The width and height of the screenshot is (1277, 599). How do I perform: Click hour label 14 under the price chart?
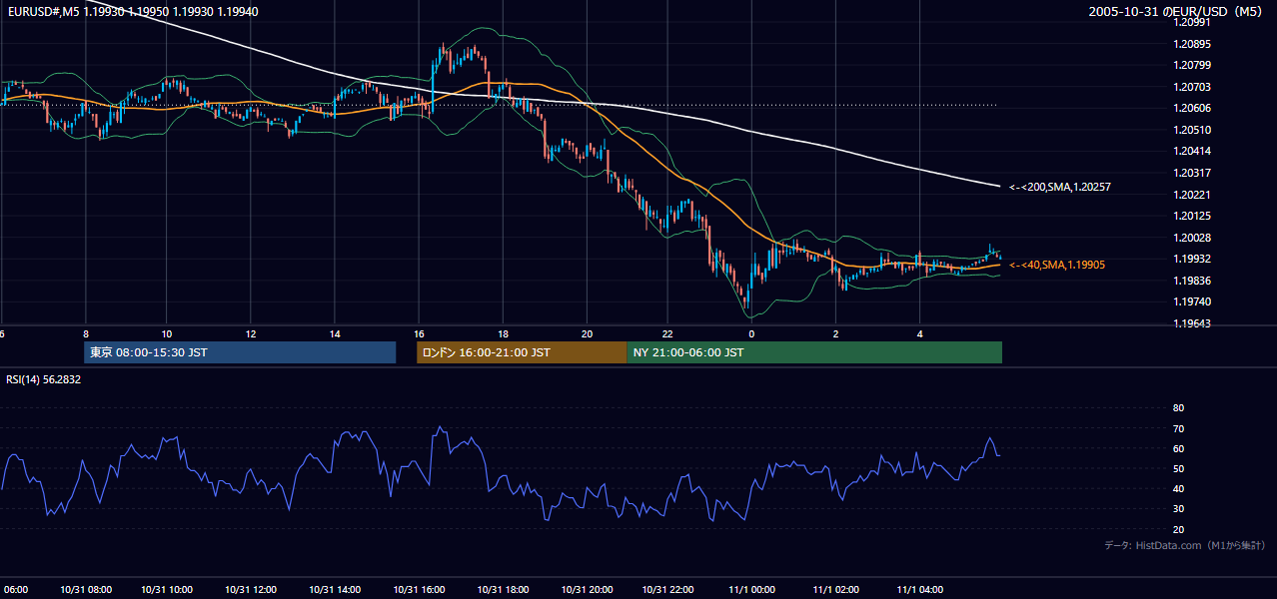point(335,333)
